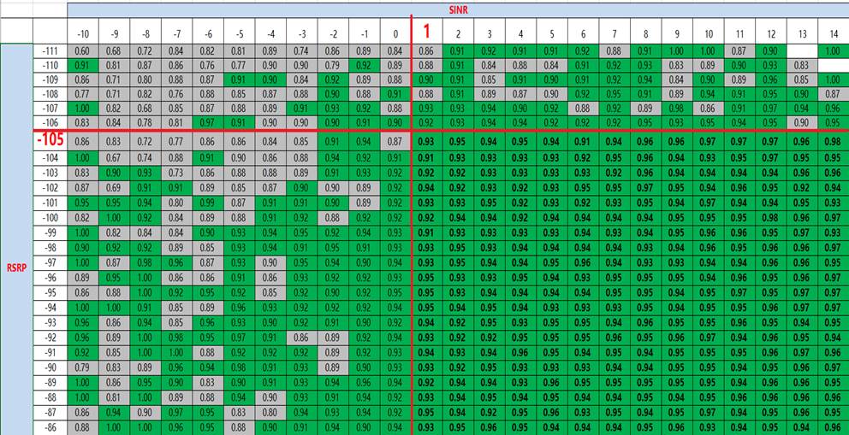Select the RSRP row header -111
This screenshot has width=849, height=435.
pos(50,52)
